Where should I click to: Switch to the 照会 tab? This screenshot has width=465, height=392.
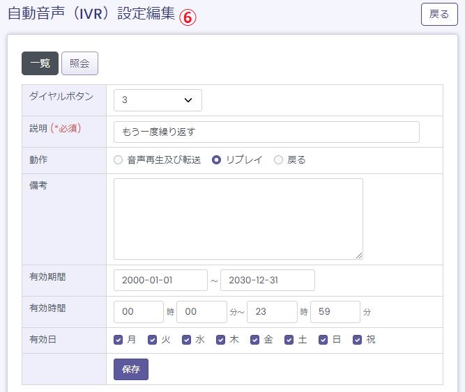pyautogui.click(x=79, y=63)
